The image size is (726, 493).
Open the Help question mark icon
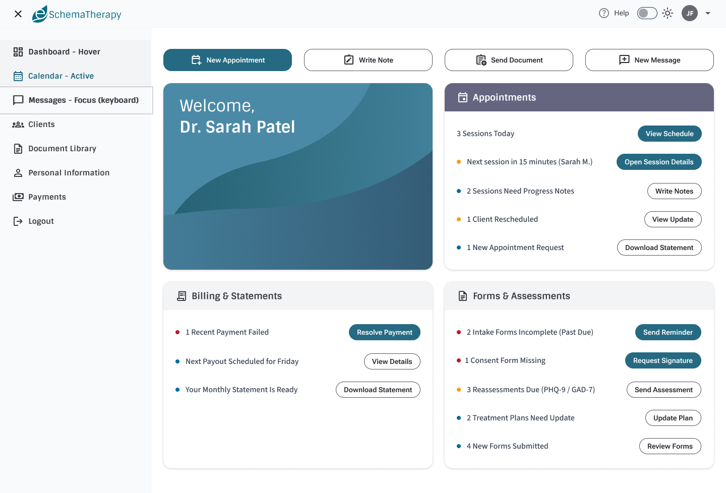click(x=604, y=13)
